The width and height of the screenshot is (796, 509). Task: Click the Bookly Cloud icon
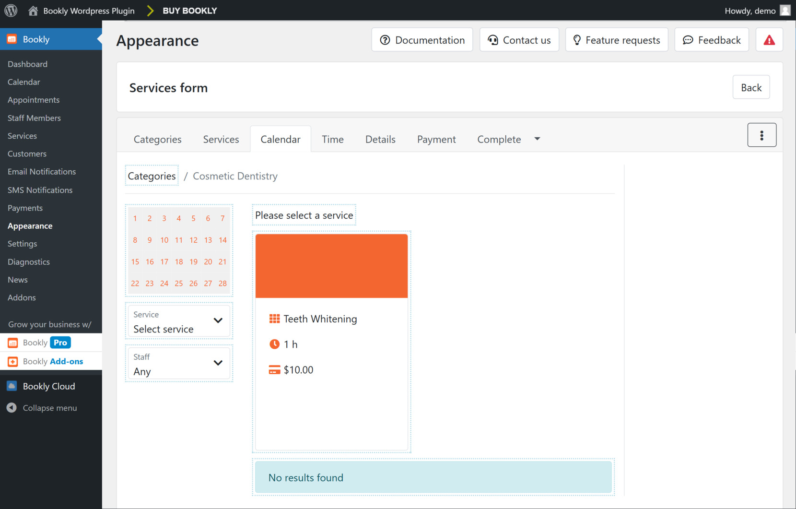click(x=12, y=386)
